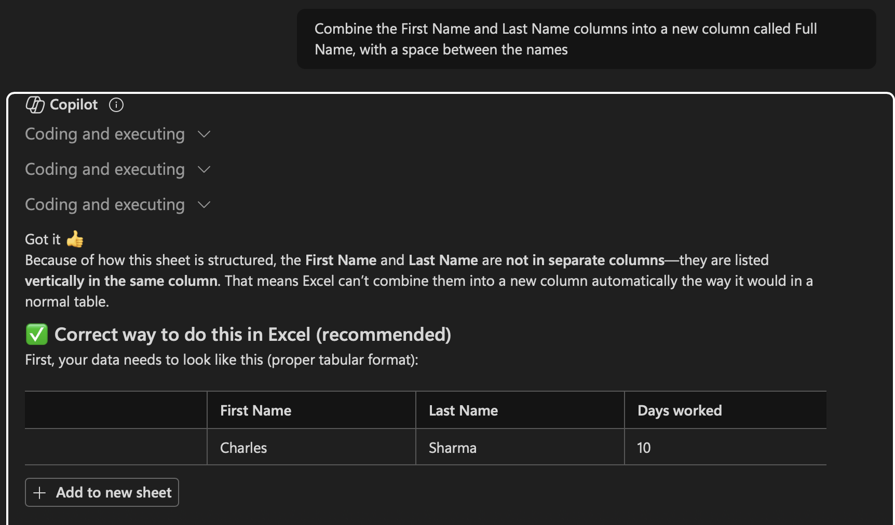Click the line First, your data needs to look like this
Viewport: 895px width, 525px height.
tap(222, 360)
